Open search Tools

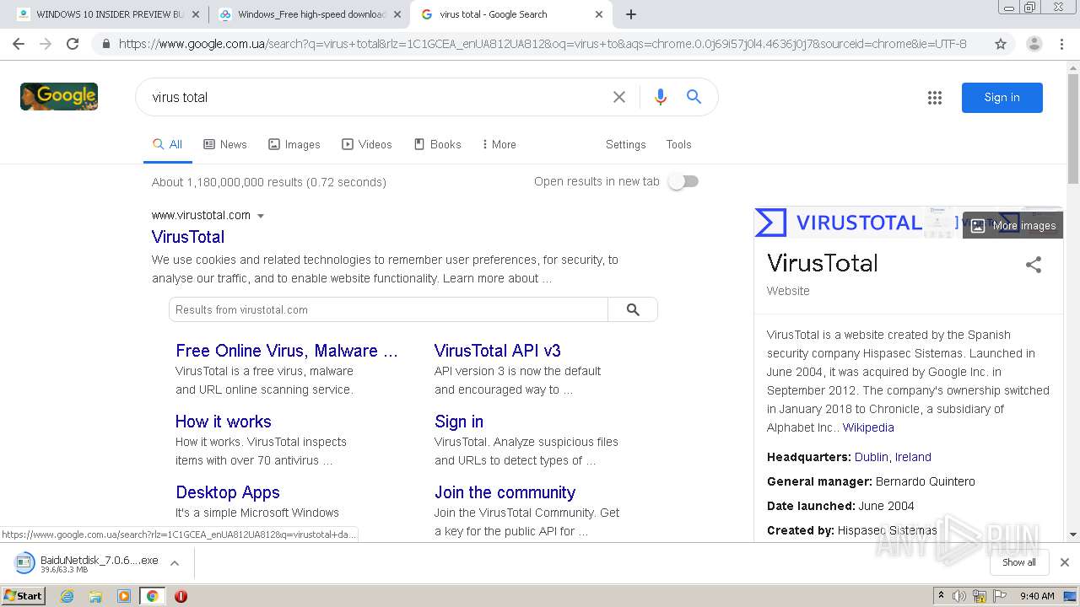tap(678, 144)
